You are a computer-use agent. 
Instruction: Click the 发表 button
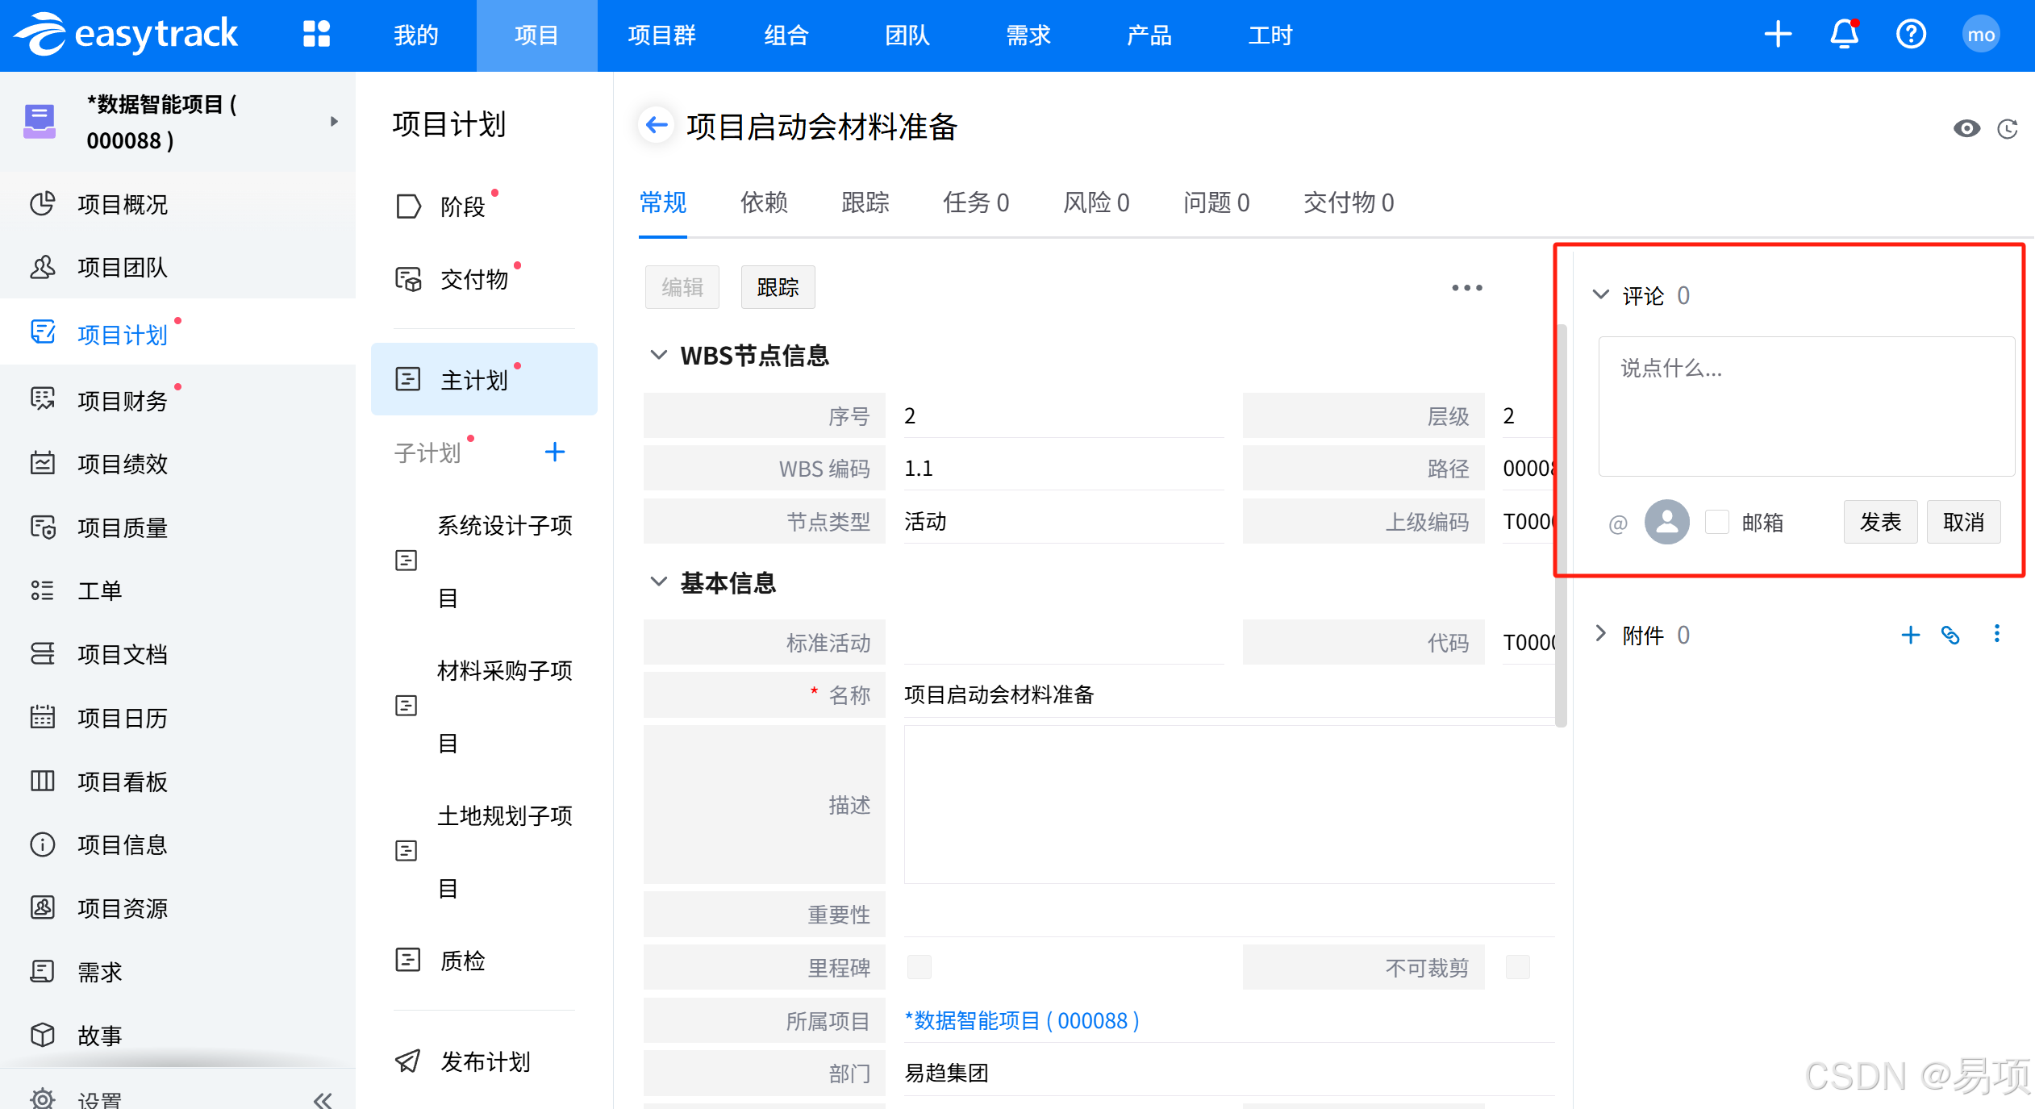(1880, 522)
